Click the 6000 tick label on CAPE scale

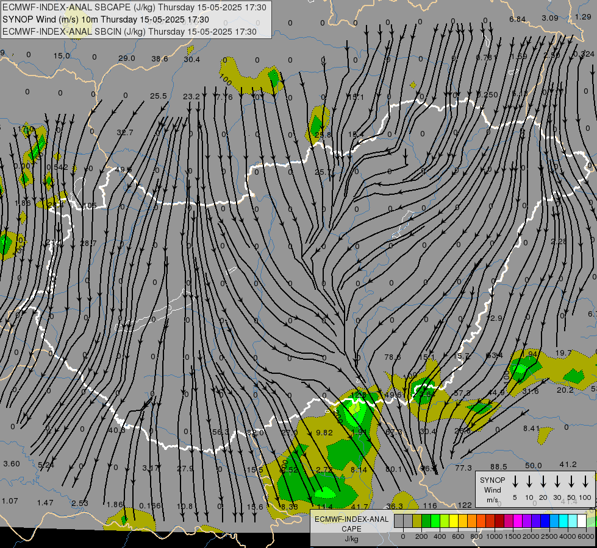(x=585, y=536)
